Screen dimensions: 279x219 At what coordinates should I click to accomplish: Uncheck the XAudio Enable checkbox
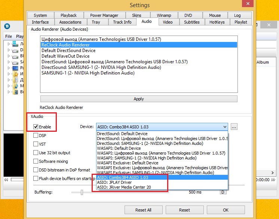pos(36,127)
